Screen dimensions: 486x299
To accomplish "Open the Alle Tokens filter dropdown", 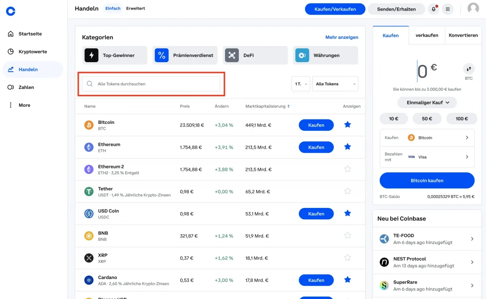I will pyautogui.click(x=335, y=84).
